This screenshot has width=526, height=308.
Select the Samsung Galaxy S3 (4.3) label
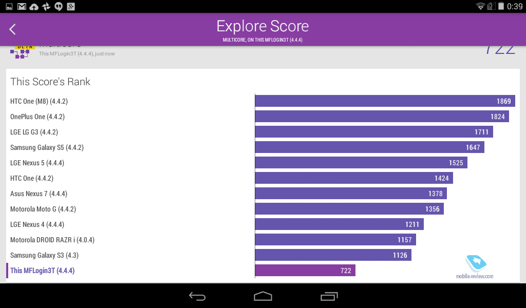click(x=44, y=255)
